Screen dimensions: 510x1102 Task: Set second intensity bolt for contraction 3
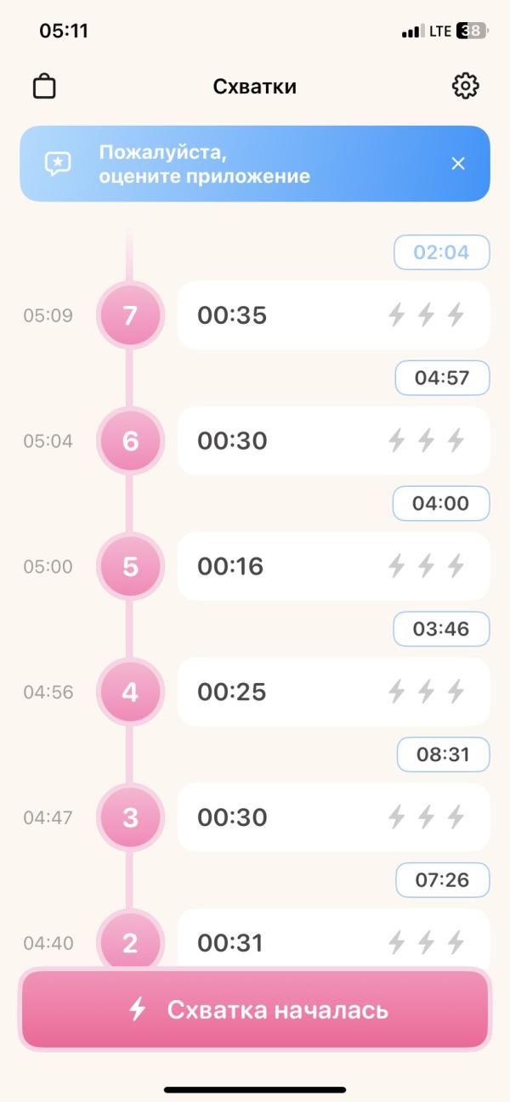[x=427, y=817]
